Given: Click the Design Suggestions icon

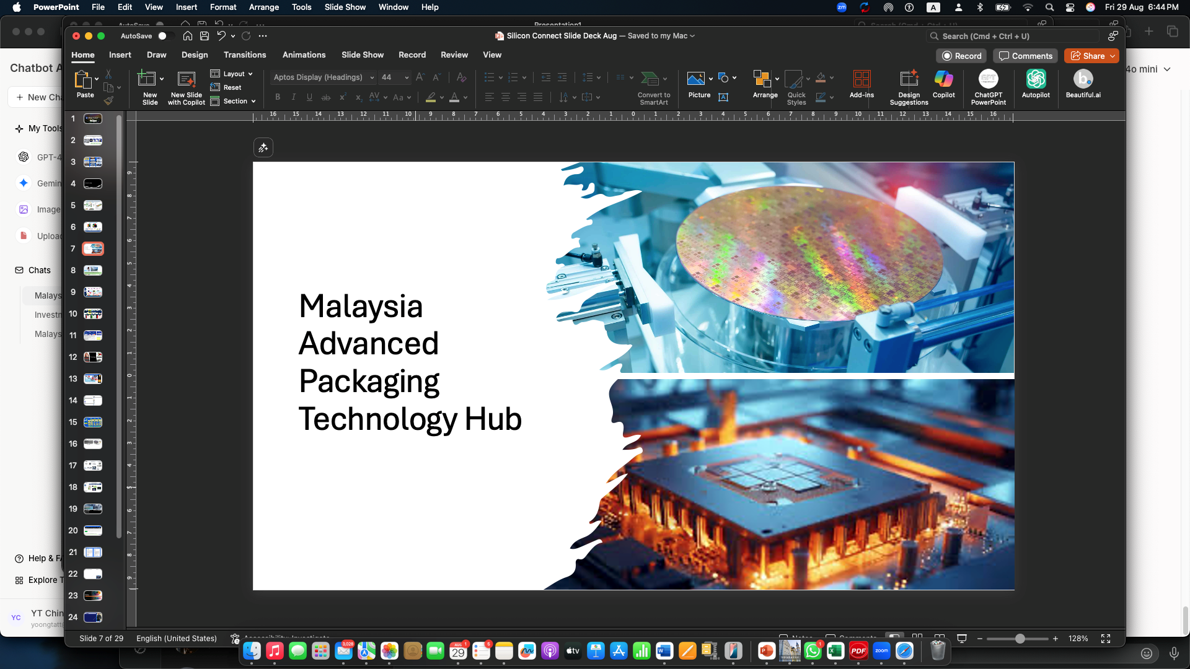Looking at the screenshot, I should [909, 79].
